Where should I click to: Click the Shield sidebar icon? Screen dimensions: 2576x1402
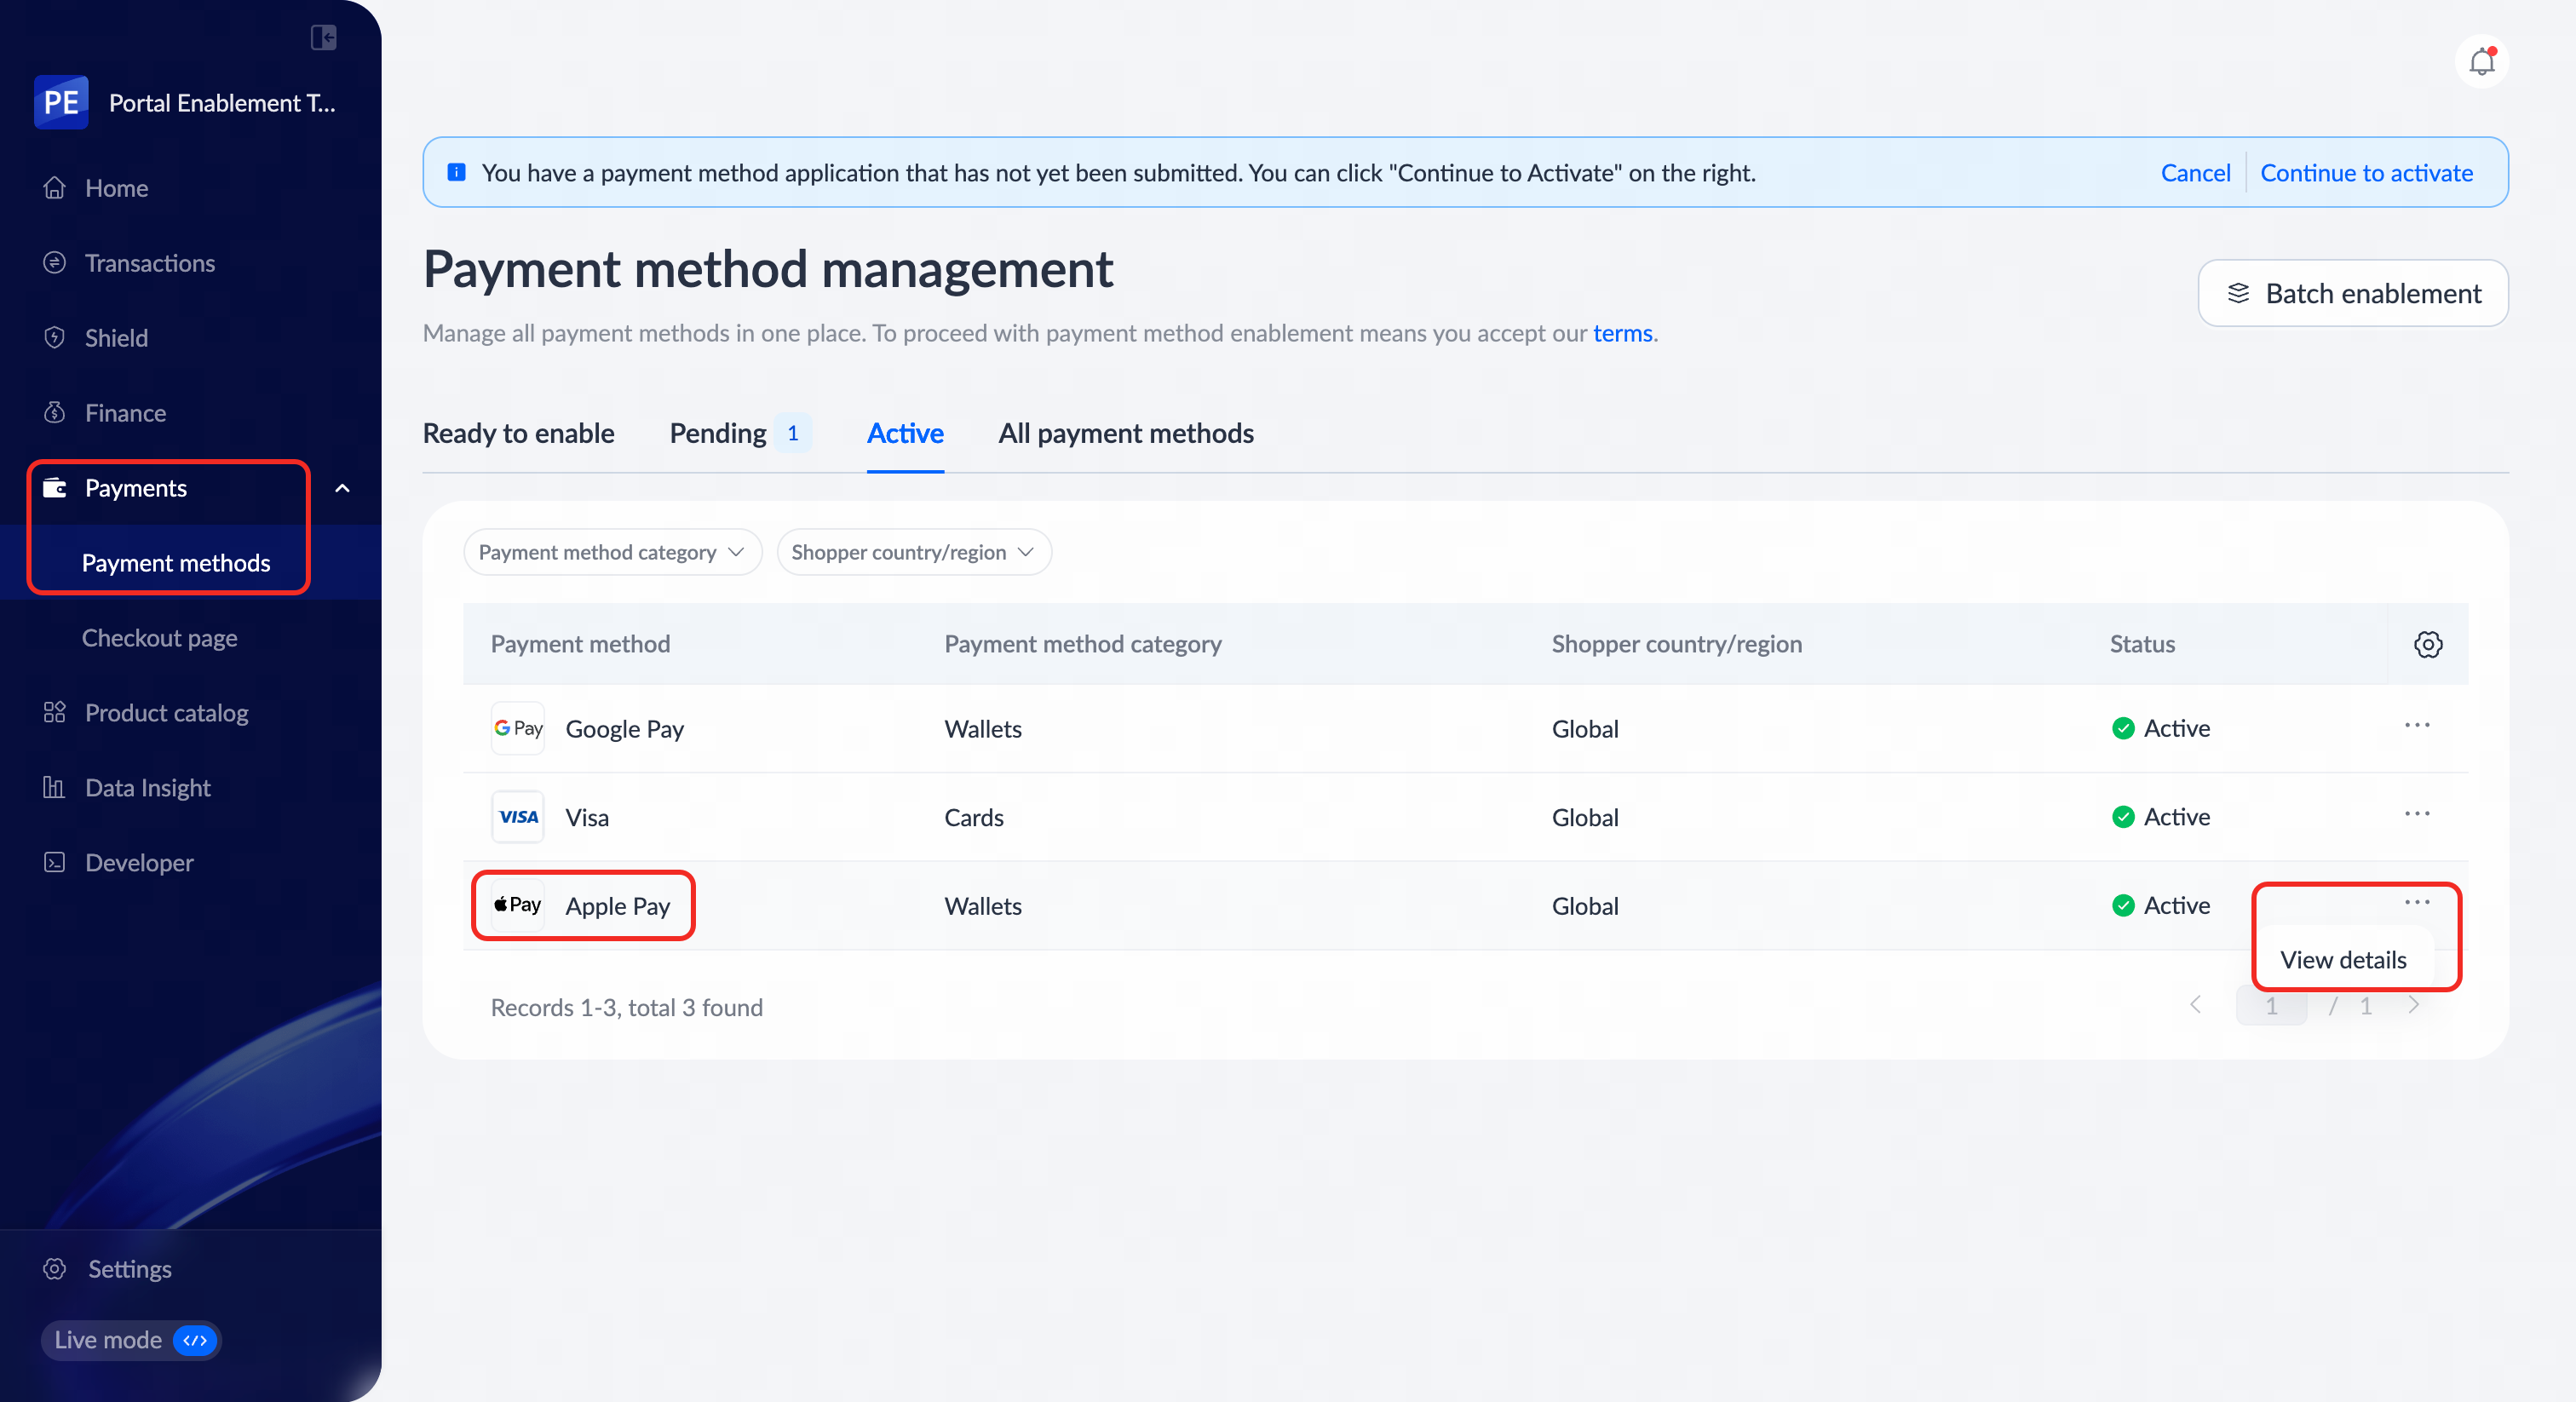coord(55,338)
